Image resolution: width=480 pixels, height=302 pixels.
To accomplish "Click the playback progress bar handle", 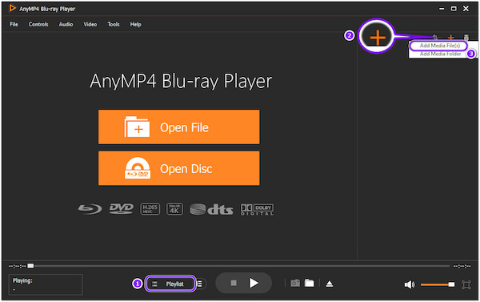I will click(30, 266).
